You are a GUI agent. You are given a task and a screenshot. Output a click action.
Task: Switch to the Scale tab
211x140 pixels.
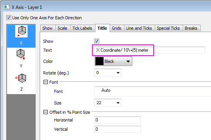pos(62,28)
